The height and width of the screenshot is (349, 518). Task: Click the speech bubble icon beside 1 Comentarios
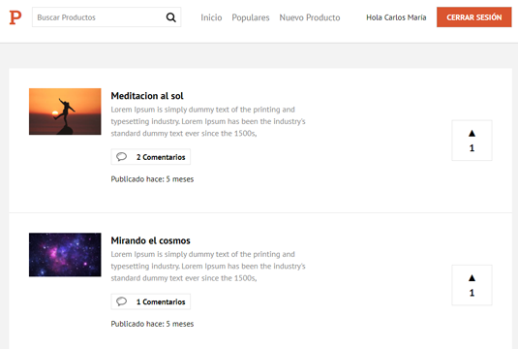coord(122,301)
